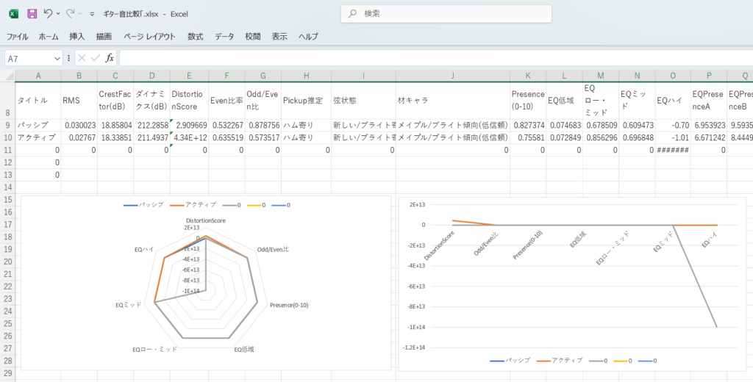Select the DistortionScore header cell

coord(189,100)
